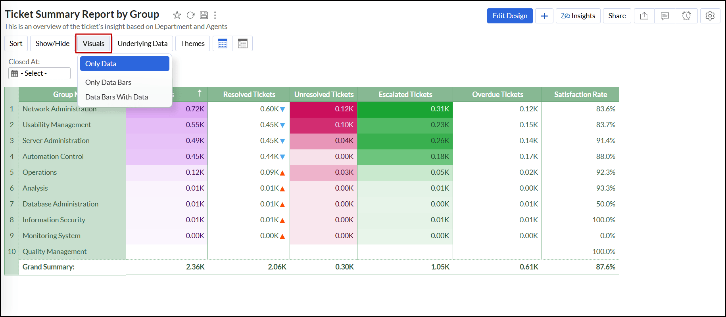Screen dimensions: 726x317
Task: Click the export upload icon
Action: [644, 16]
